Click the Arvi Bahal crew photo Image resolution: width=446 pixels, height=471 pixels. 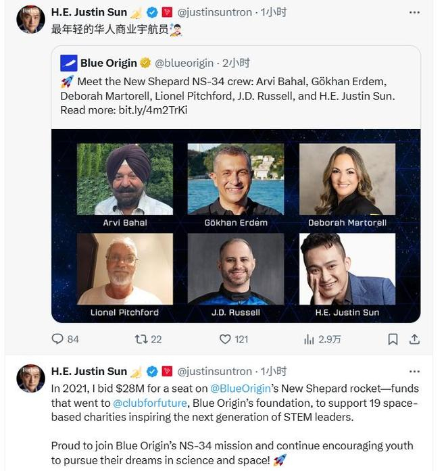(x=125, y=179)
